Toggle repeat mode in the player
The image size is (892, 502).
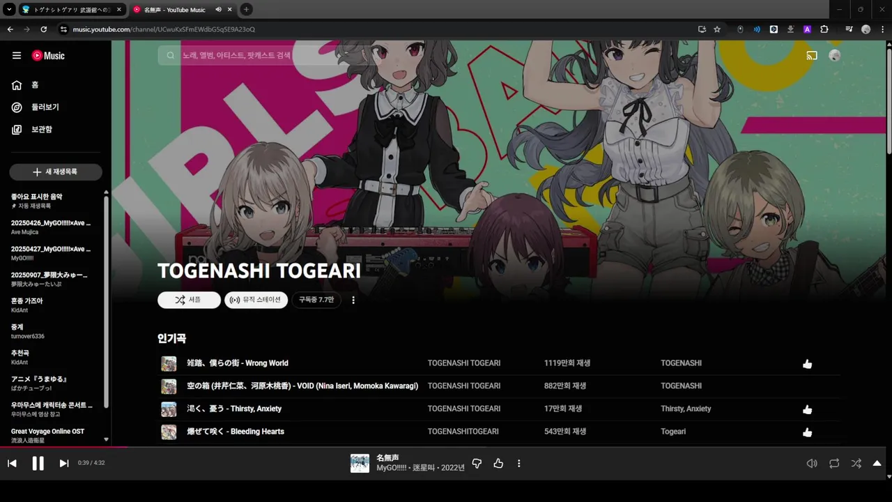pyautogui.click(x=834, y=464)
